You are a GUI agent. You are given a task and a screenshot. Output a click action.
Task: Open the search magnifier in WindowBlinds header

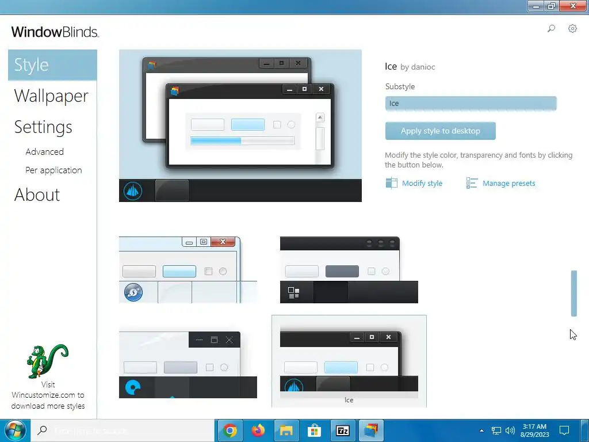coord(551,29)
